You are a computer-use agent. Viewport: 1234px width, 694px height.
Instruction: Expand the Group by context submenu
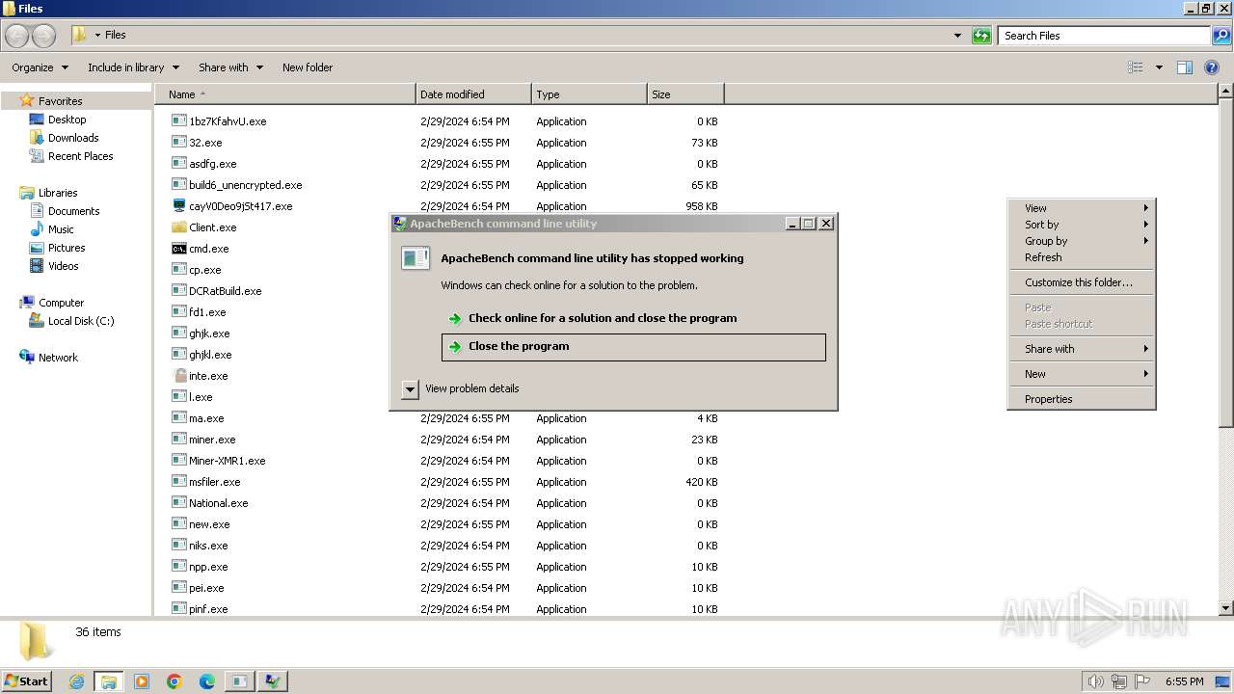1082,241
